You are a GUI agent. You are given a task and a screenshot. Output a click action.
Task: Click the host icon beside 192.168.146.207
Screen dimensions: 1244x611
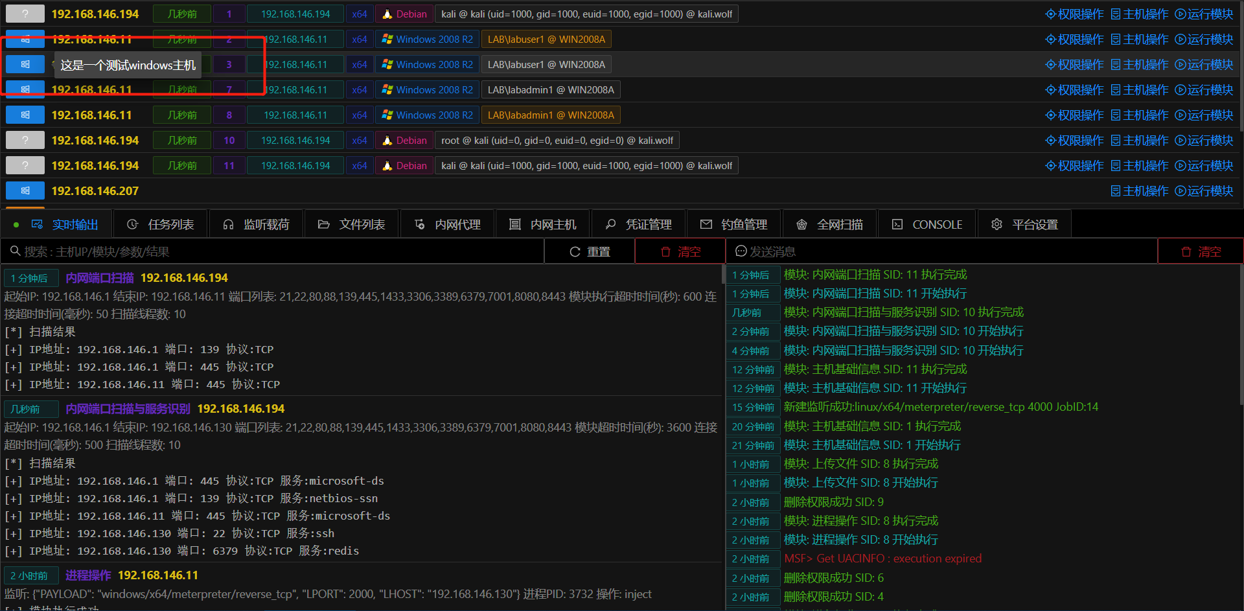[25, 190]
